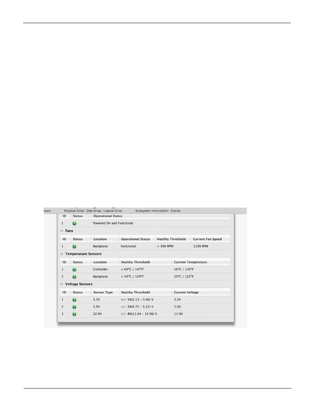Open the Logical Drive toolbar item
The width and height of the screenshot is (315, 408).
pyautogui.click(x=113, y=211)
